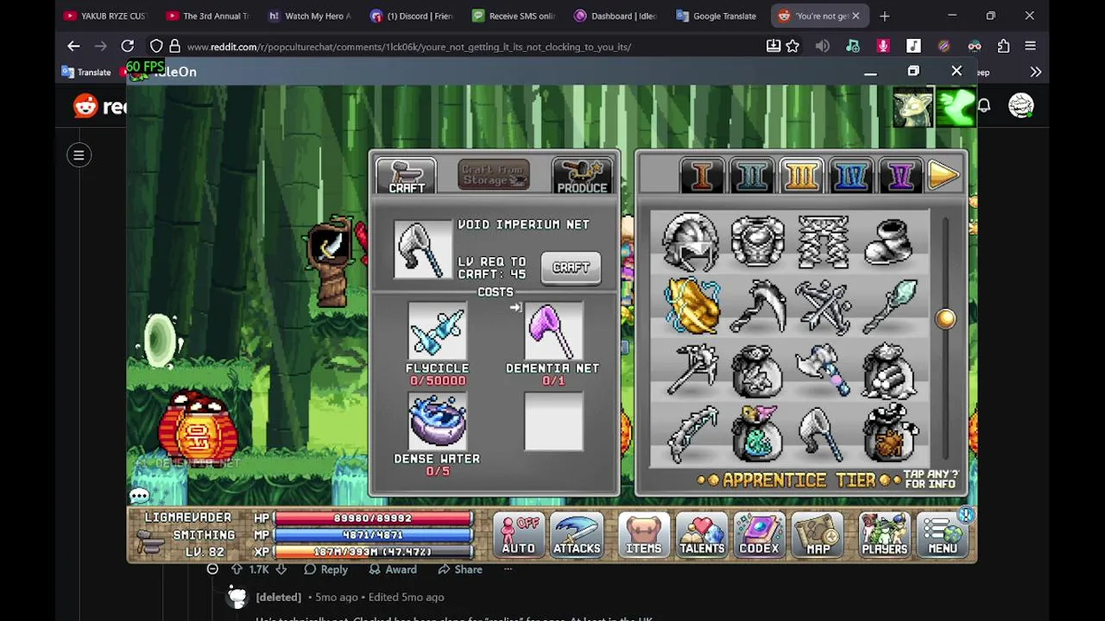The width and height of the screenshot is (1105, 621).
Task: Select the hatchet, third item in third row
Action: click(x=823, y=371)
